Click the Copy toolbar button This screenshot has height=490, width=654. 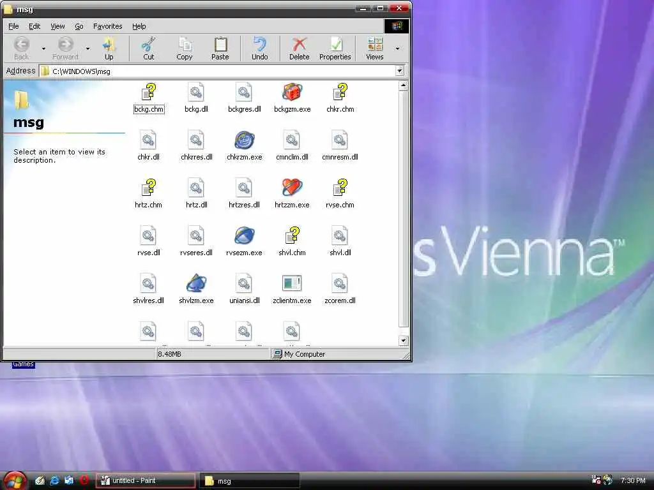185,48
